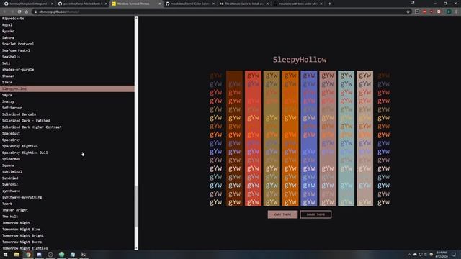This screenshot has width=461, height=259.
Task: Open the Chrome profile avatar
Action: coord(449,12)
